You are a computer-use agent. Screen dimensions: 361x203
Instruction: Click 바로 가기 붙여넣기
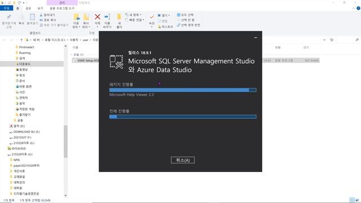tap(54, 25)
